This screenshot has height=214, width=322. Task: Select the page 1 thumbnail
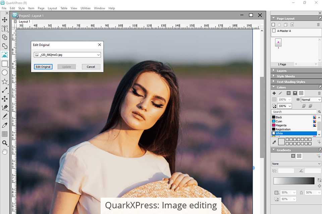[x=278, y=42]
